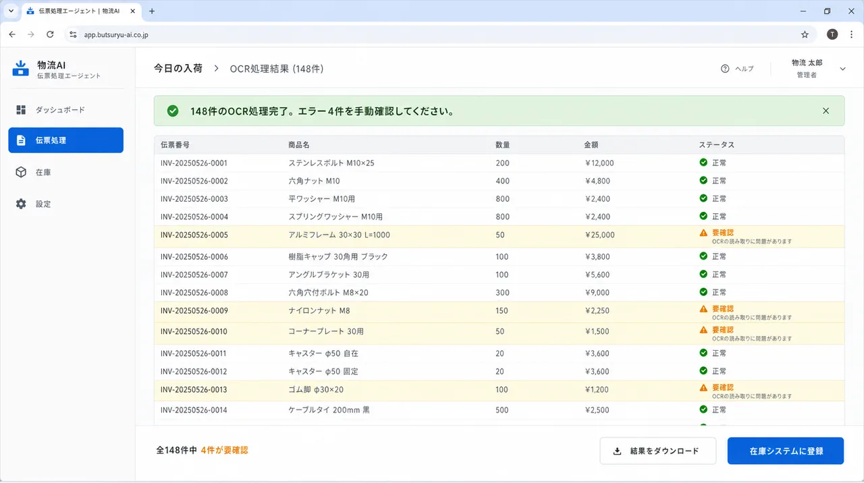Click the ケーブルタイ 200mm 黒 cell
This screenshot has width=864, height=483.
pos(329,410)
